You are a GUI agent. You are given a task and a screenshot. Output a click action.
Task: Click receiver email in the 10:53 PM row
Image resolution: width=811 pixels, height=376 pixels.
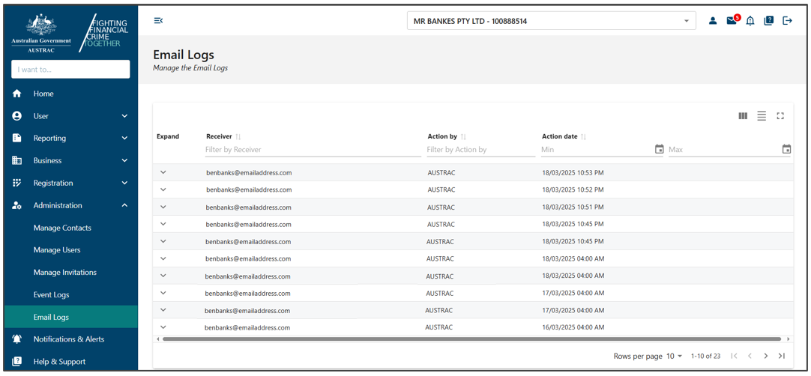click(x=249, y=173)
